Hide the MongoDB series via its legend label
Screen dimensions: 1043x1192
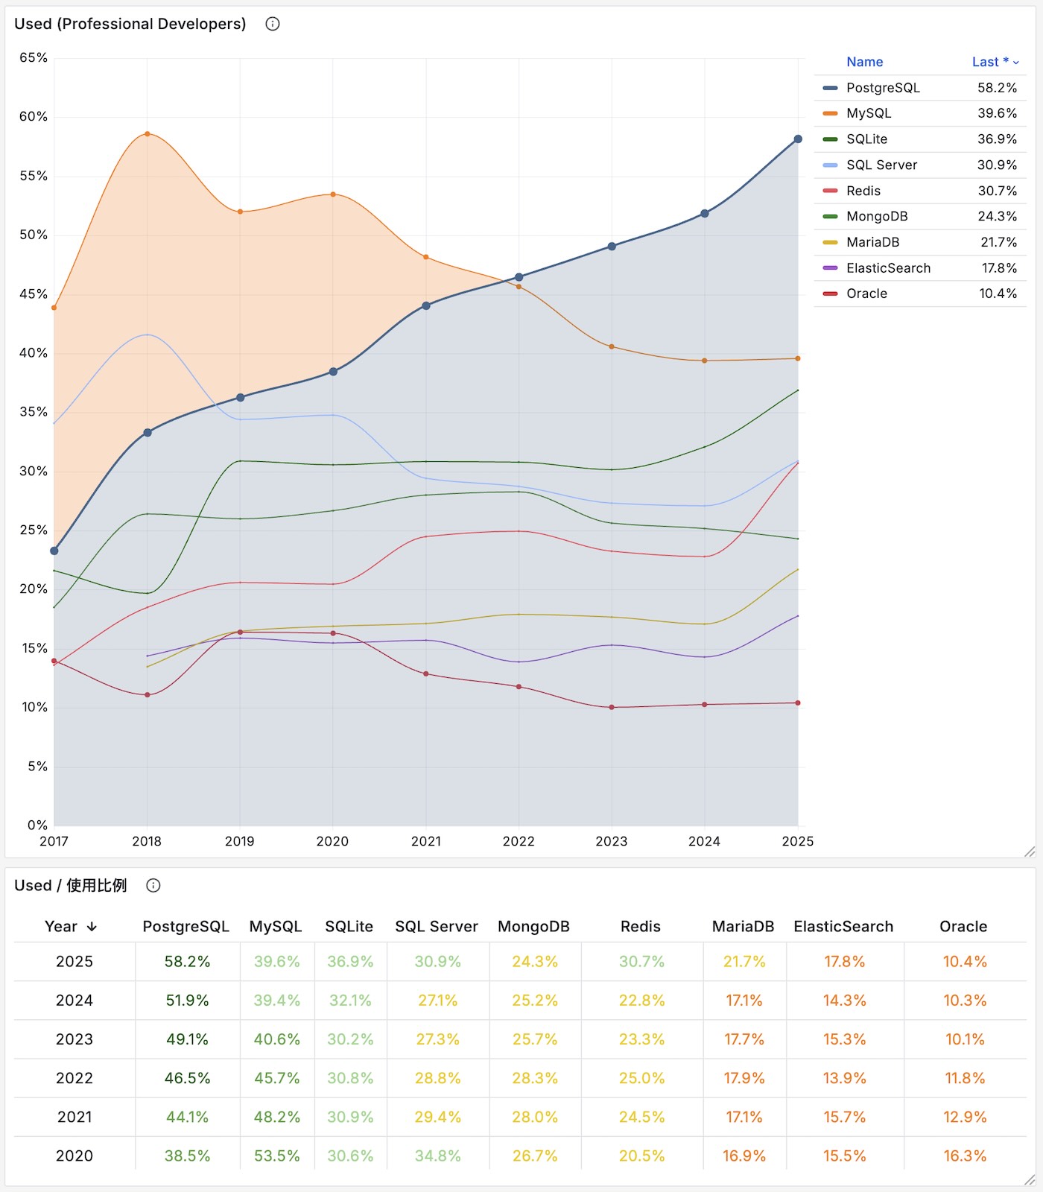click(x=877, y=216)
